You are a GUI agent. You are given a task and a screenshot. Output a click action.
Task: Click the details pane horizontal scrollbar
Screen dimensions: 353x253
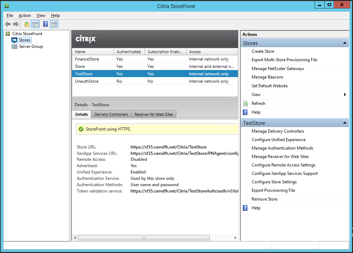tap(144, 238)
